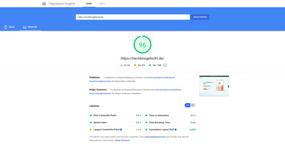Open the 'Siehe Rechner.' link
285x144 pixels.
click(x=122, y=140)
